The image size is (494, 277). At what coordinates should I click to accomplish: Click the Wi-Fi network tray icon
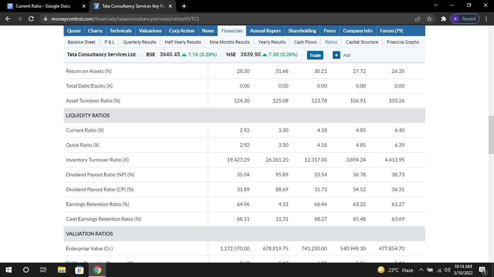439,270
